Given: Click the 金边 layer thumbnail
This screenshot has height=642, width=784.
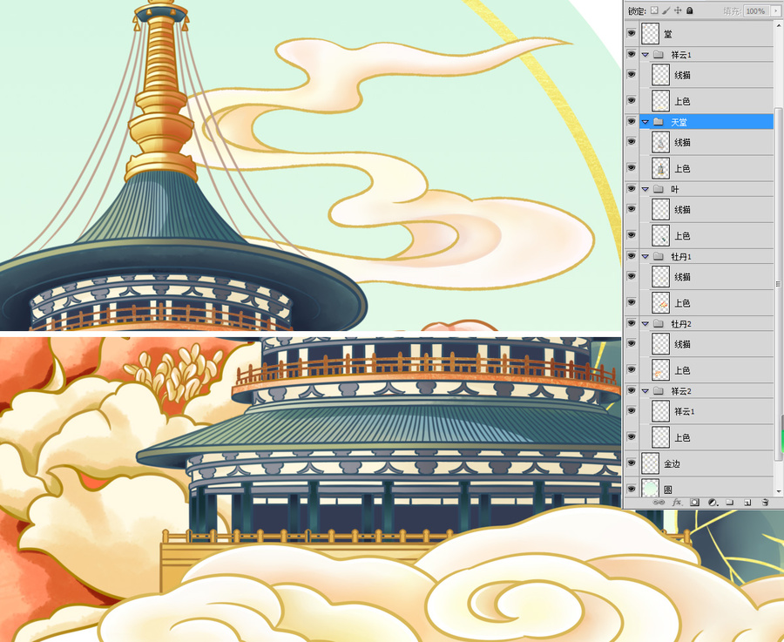Looking at the screenshot, I should (650, 463).
